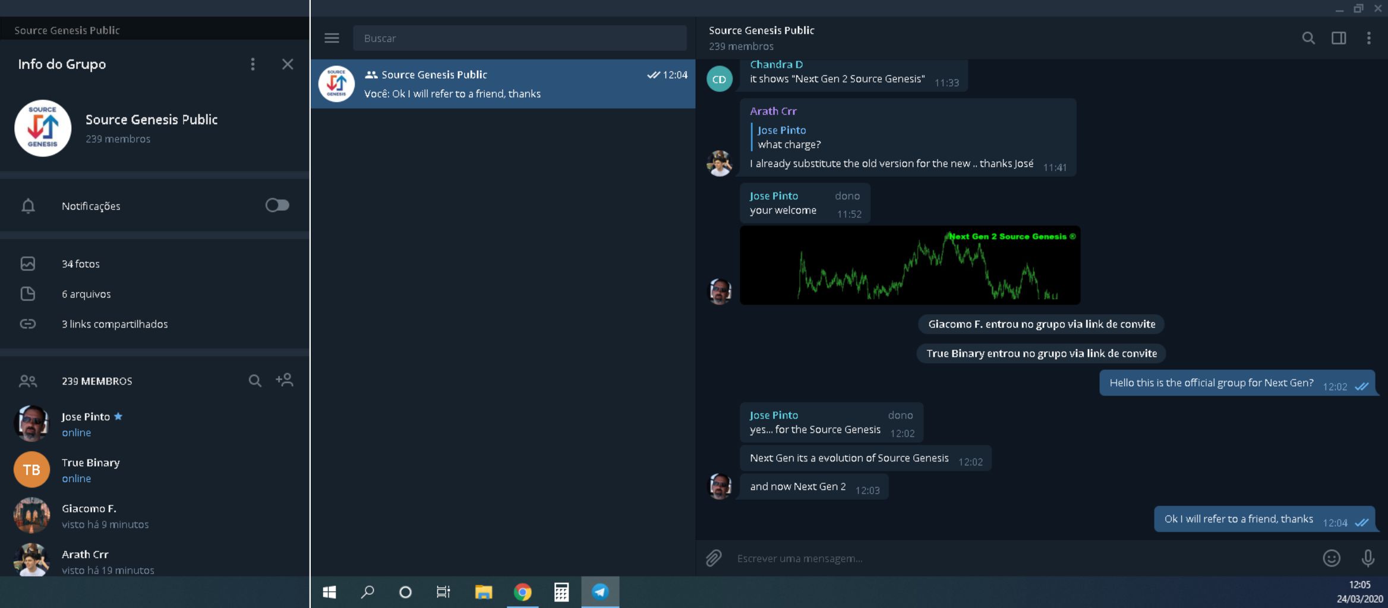The image size is (1388, 608).
Task: Click Jose Pinto name above 'your welcome'
Action: pos(774,196)
